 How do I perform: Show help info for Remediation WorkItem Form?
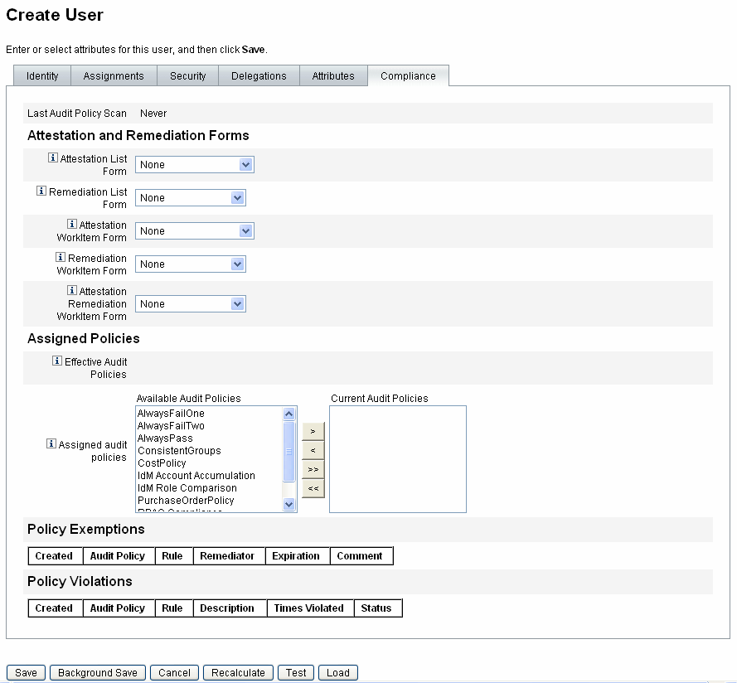coord(61,257)
